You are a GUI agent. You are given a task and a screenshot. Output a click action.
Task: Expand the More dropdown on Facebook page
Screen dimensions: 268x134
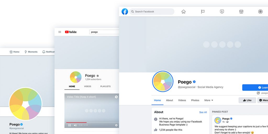pyautogui.click(x=209, y=100)
